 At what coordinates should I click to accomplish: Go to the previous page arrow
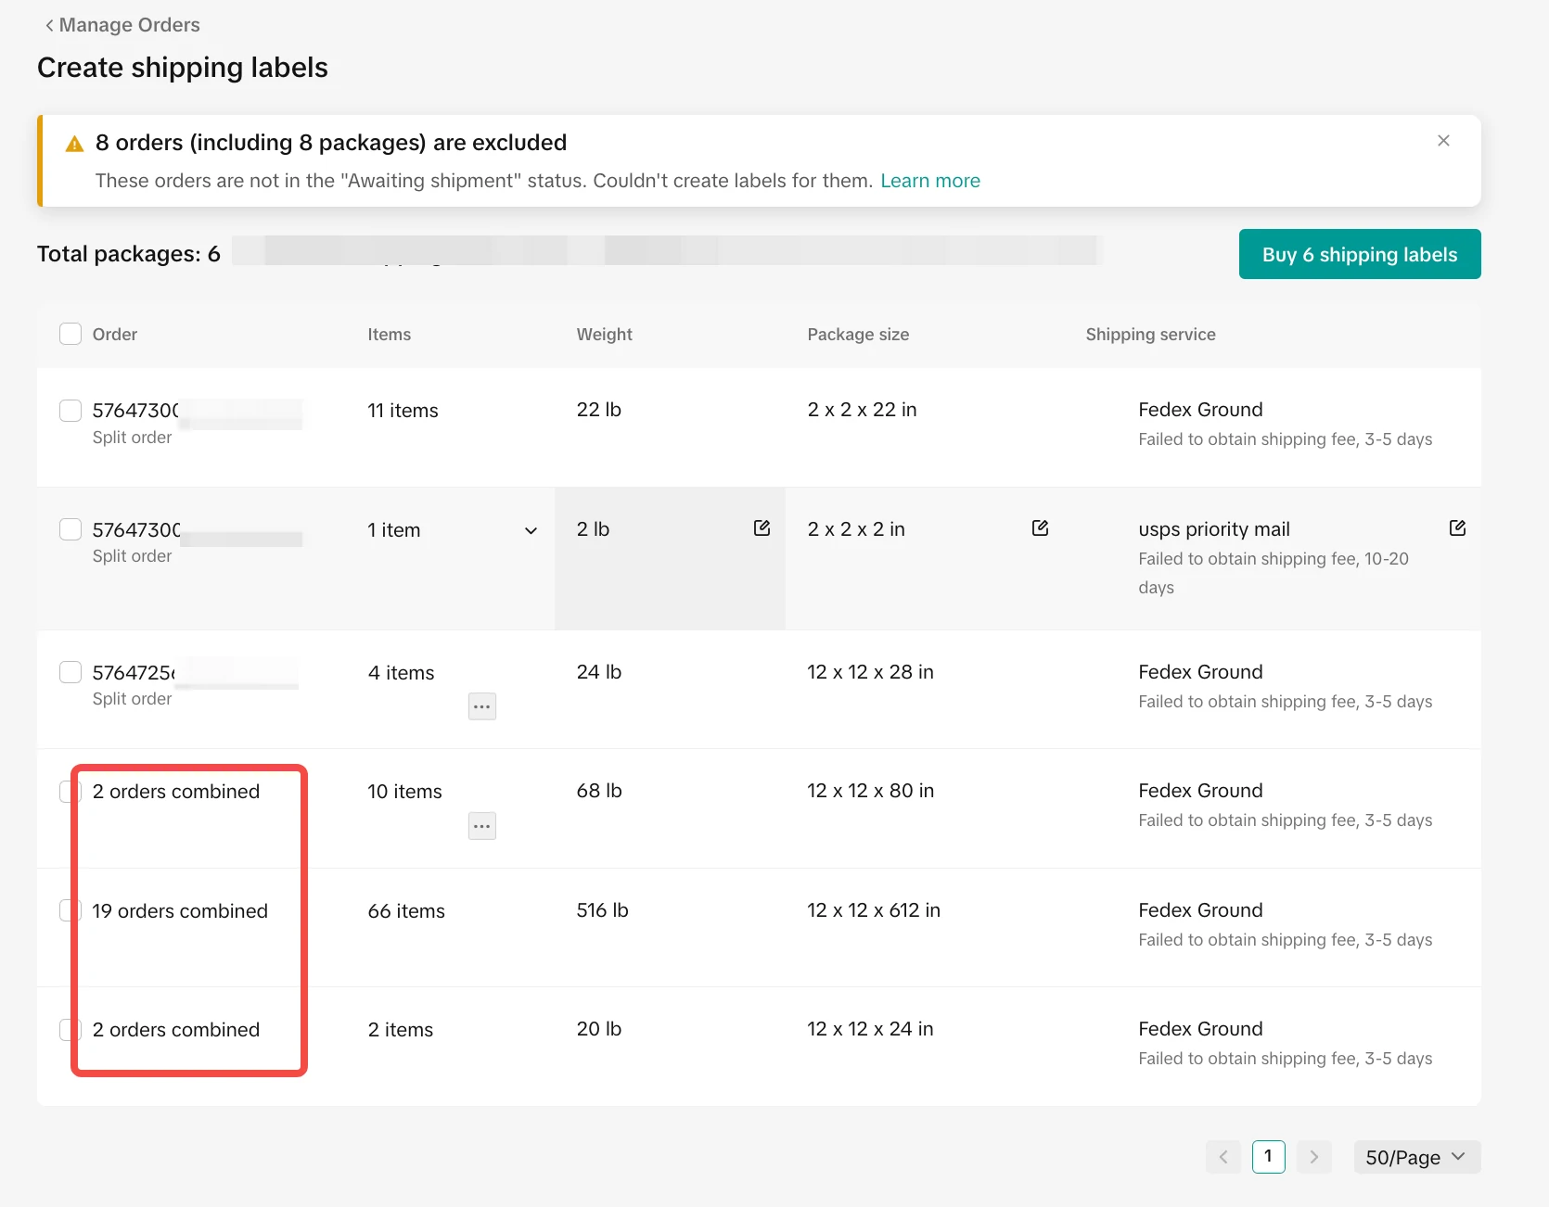point(1223,1157)
